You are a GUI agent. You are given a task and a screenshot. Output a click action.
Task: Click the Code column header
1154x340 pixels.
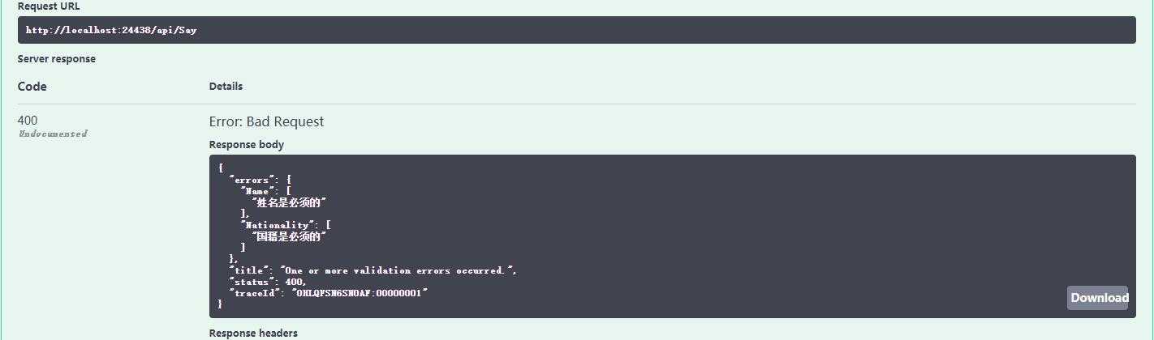[x=32, y=87]
